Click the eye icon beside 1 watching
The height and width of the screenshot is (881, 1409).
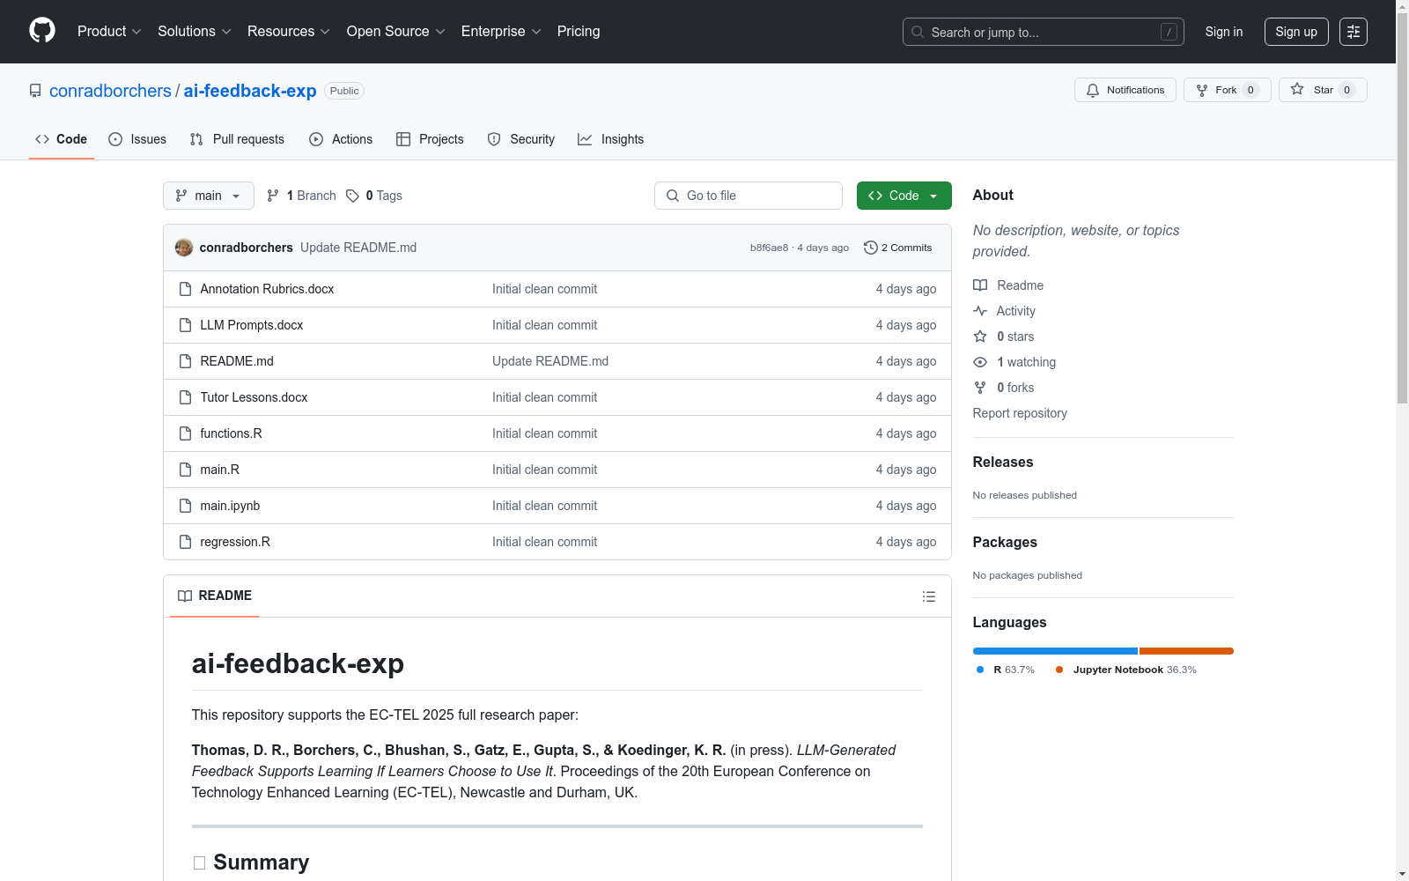tap(980, 362)
